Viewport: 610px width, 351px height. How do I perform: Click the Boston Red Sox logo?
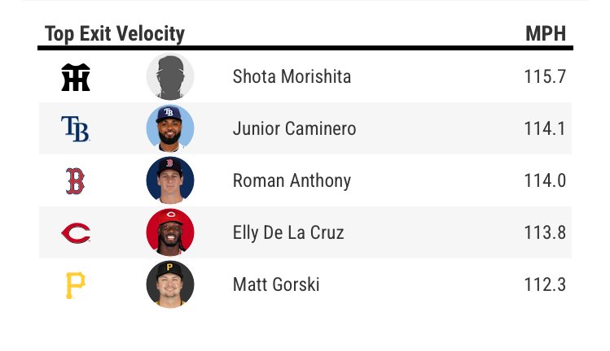(75, 181)
